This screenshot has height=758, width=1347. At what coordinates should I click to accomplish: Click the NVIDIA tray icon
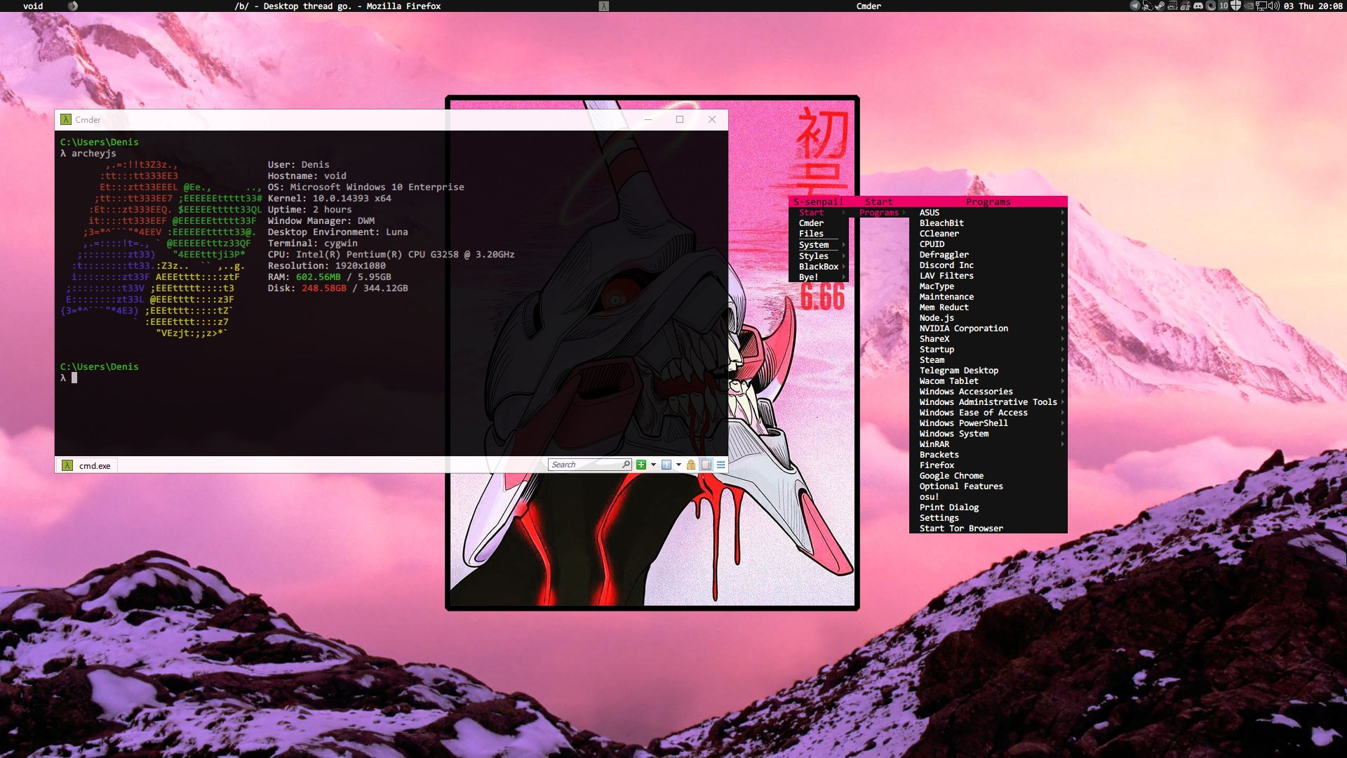click(1249, 6)
